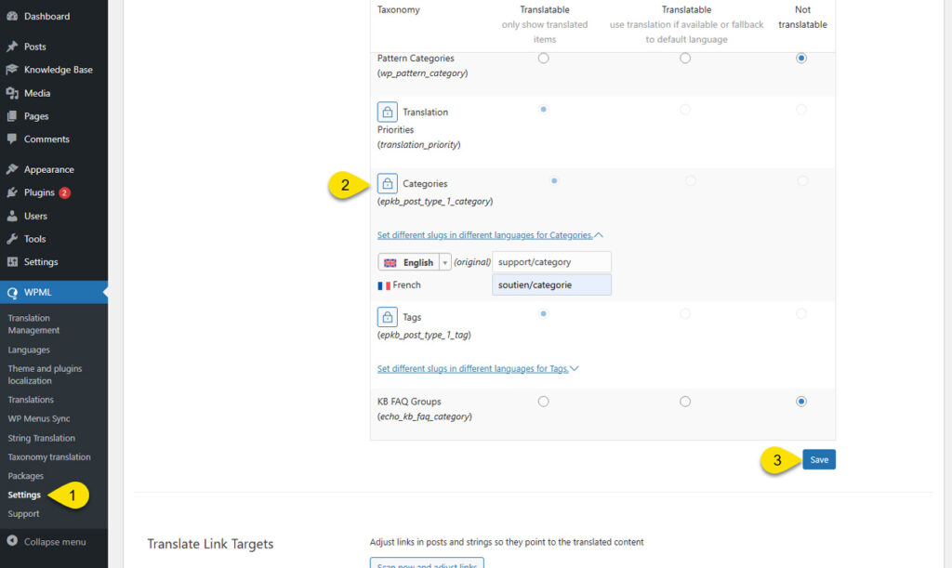Viewport: 952px width, 568px height.
Task: Go to Translation Management submenu
Action: [33, 324]
